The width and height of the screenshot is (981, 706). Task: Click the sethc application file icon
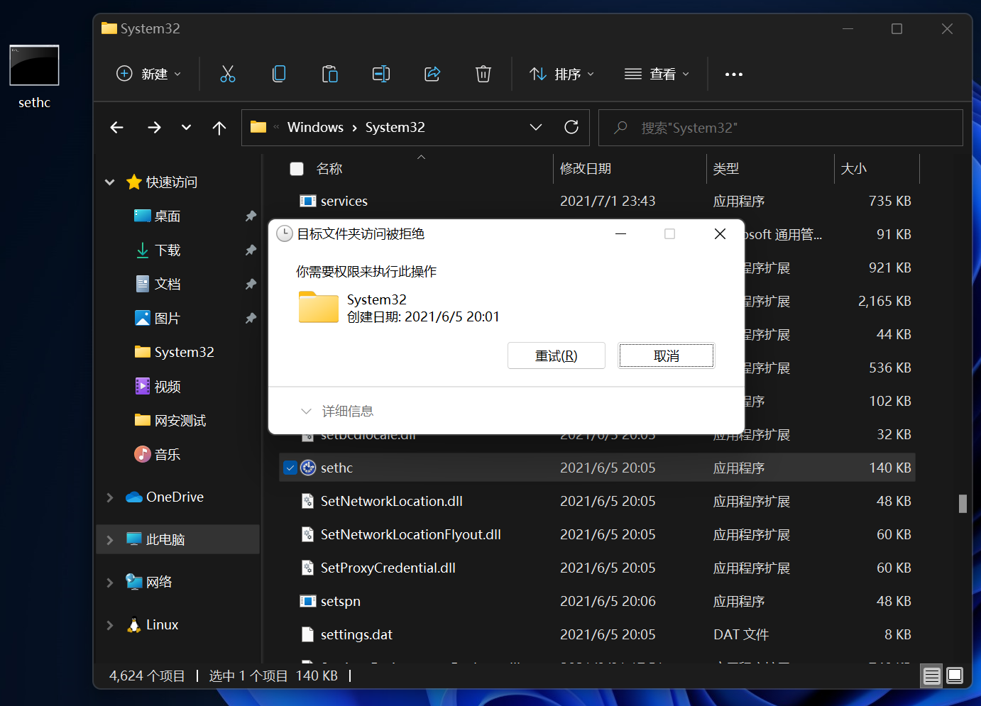pos(308,468)
